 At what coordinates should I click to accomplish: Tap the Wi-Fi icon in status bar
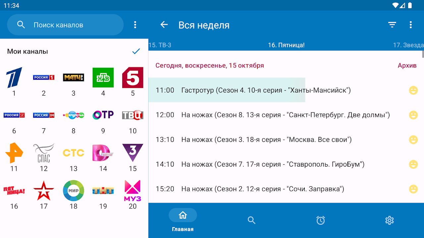point(395,5)
